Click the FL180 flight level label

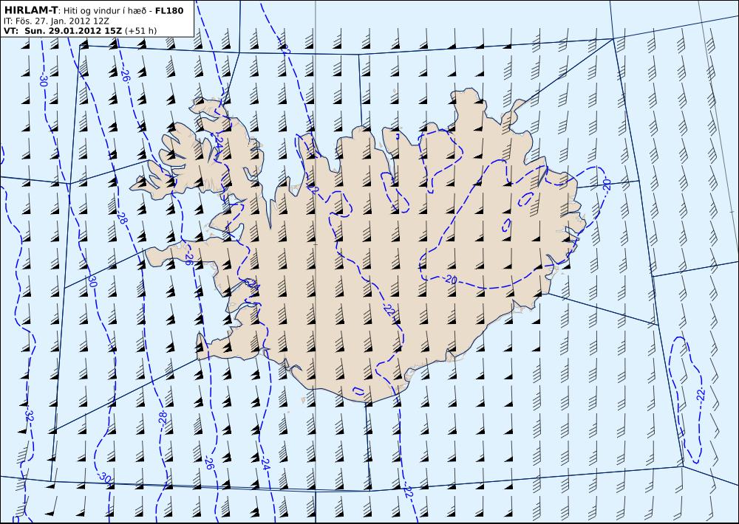pos(168,10)
